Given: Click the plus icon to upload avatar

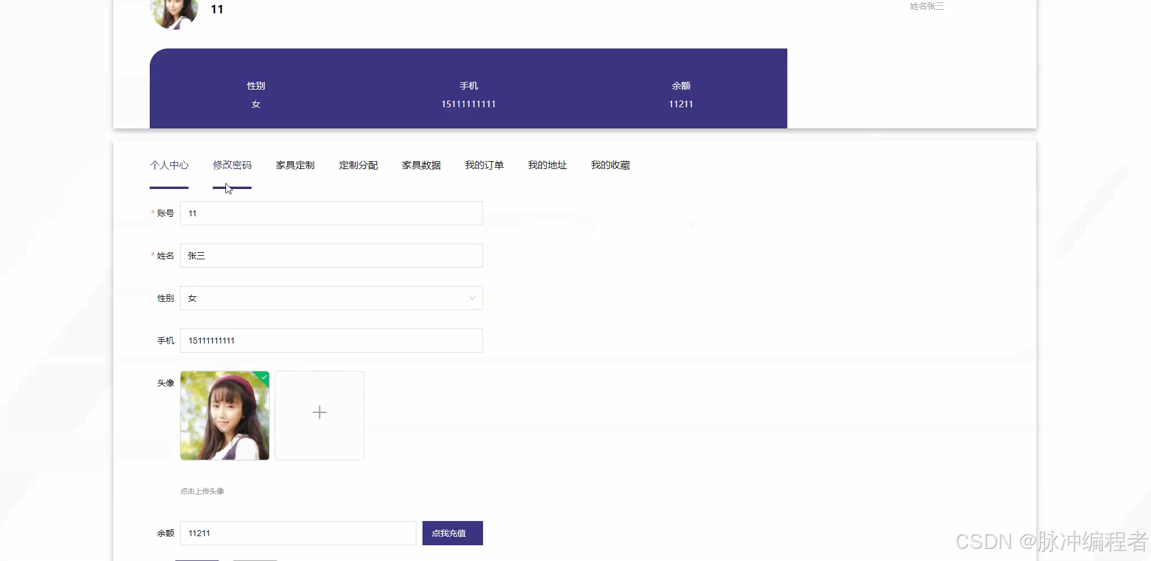Looking at the screenshot, I should pyautogui.click(x=319, y=413).
